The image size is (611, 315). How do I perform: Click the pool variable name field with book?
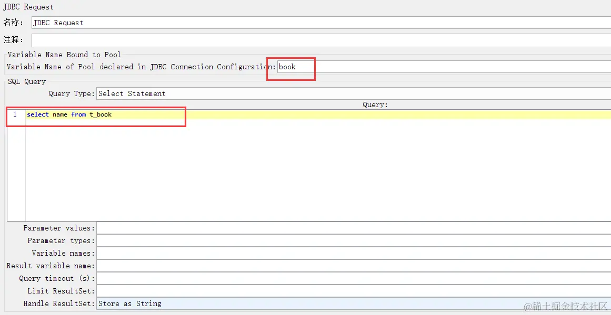444,67
